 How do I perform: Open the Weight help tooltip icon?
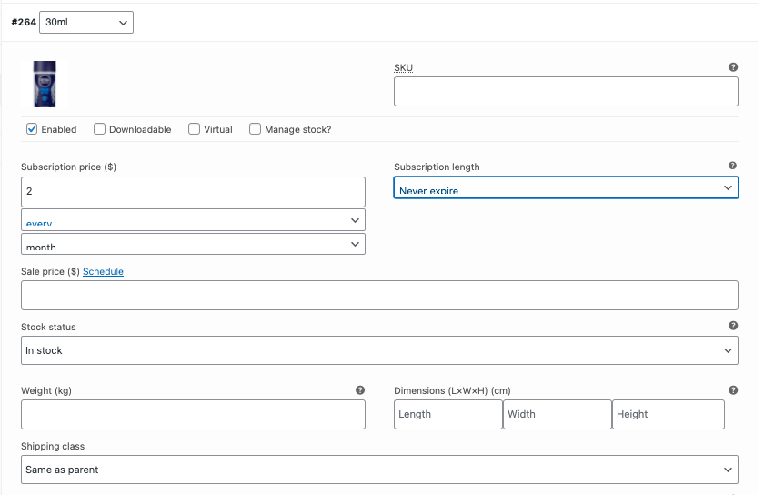coord(360,390)
